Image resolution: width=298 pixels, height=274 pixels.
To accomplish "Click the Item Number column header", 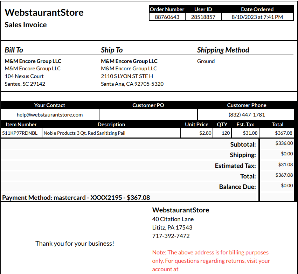I will [x=21, y=125].
